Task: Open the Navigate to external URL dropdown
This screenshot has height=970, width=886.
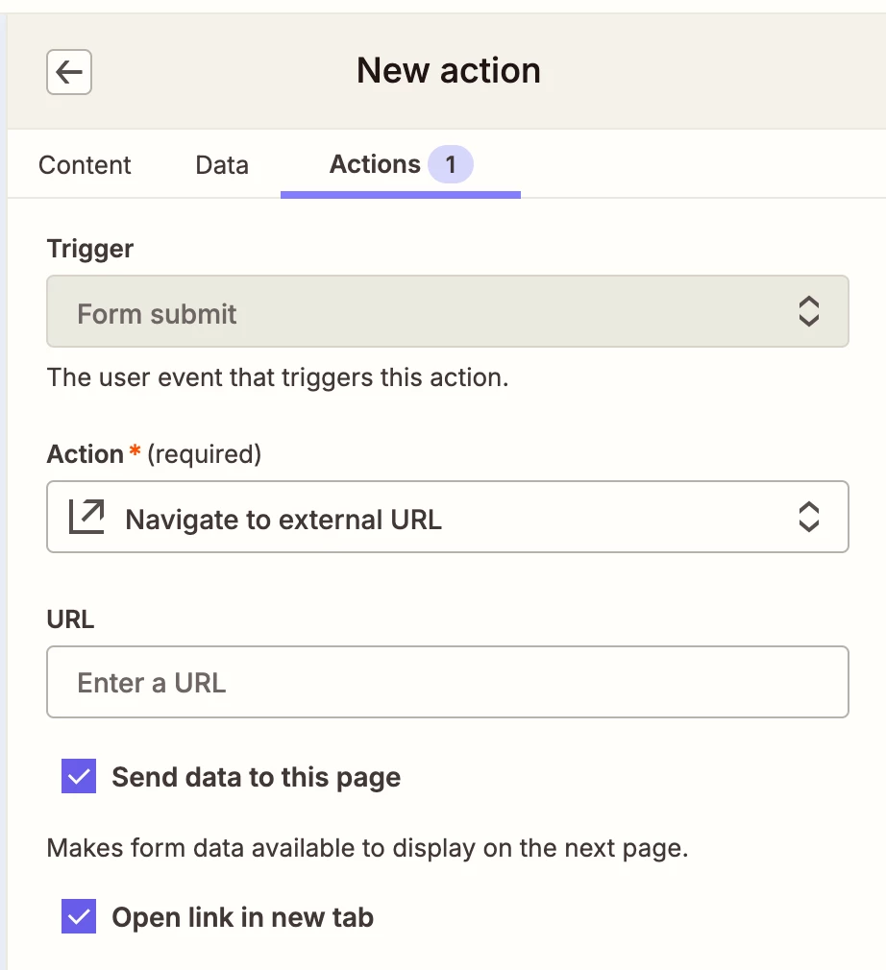Action: click(x=448, y=517)
